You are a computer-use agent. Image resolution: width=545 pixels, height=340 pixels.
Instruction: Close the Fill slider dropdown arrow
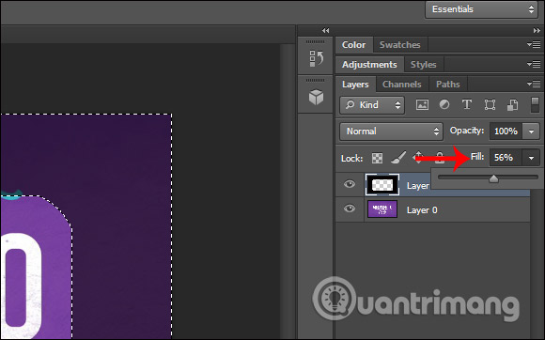531,158
